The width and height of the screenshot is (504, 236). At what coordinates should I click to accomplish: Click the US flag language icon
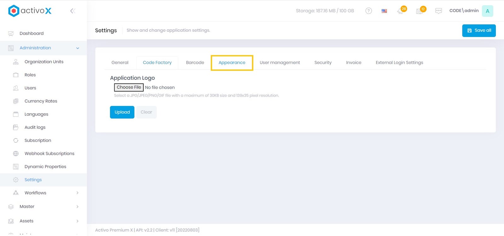(x=384, y=11)
